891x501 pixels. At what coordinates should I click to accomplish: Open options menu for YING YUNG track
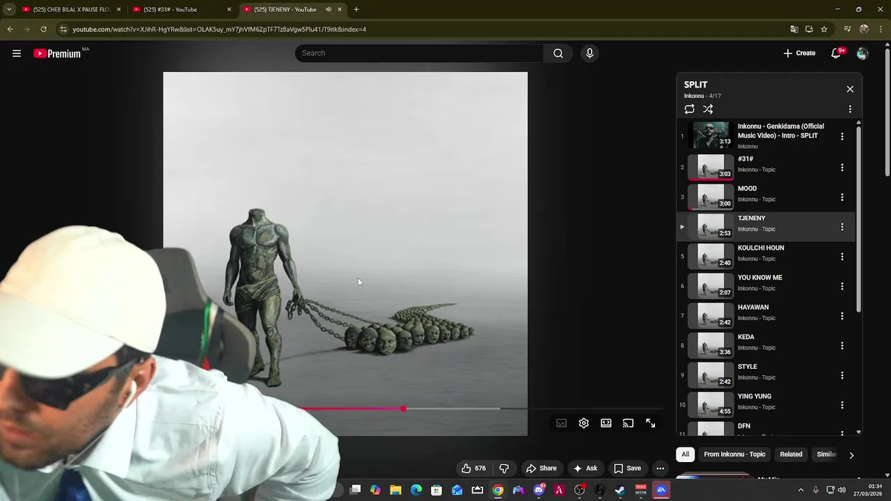click(x=842, y=405)
